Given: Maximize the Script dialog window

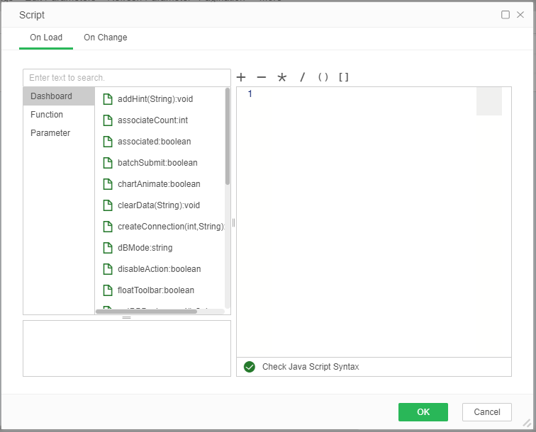Looking at the screenshot, I should click(x=506, y=15).
